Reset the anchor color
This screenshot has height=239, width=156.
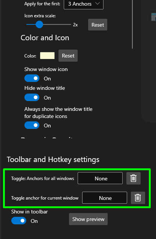pos(68,56)
